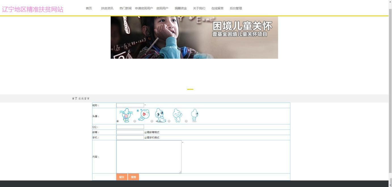392x187 pixels.
Task: Focus the 昵称 input field
Action: [130, 105]
